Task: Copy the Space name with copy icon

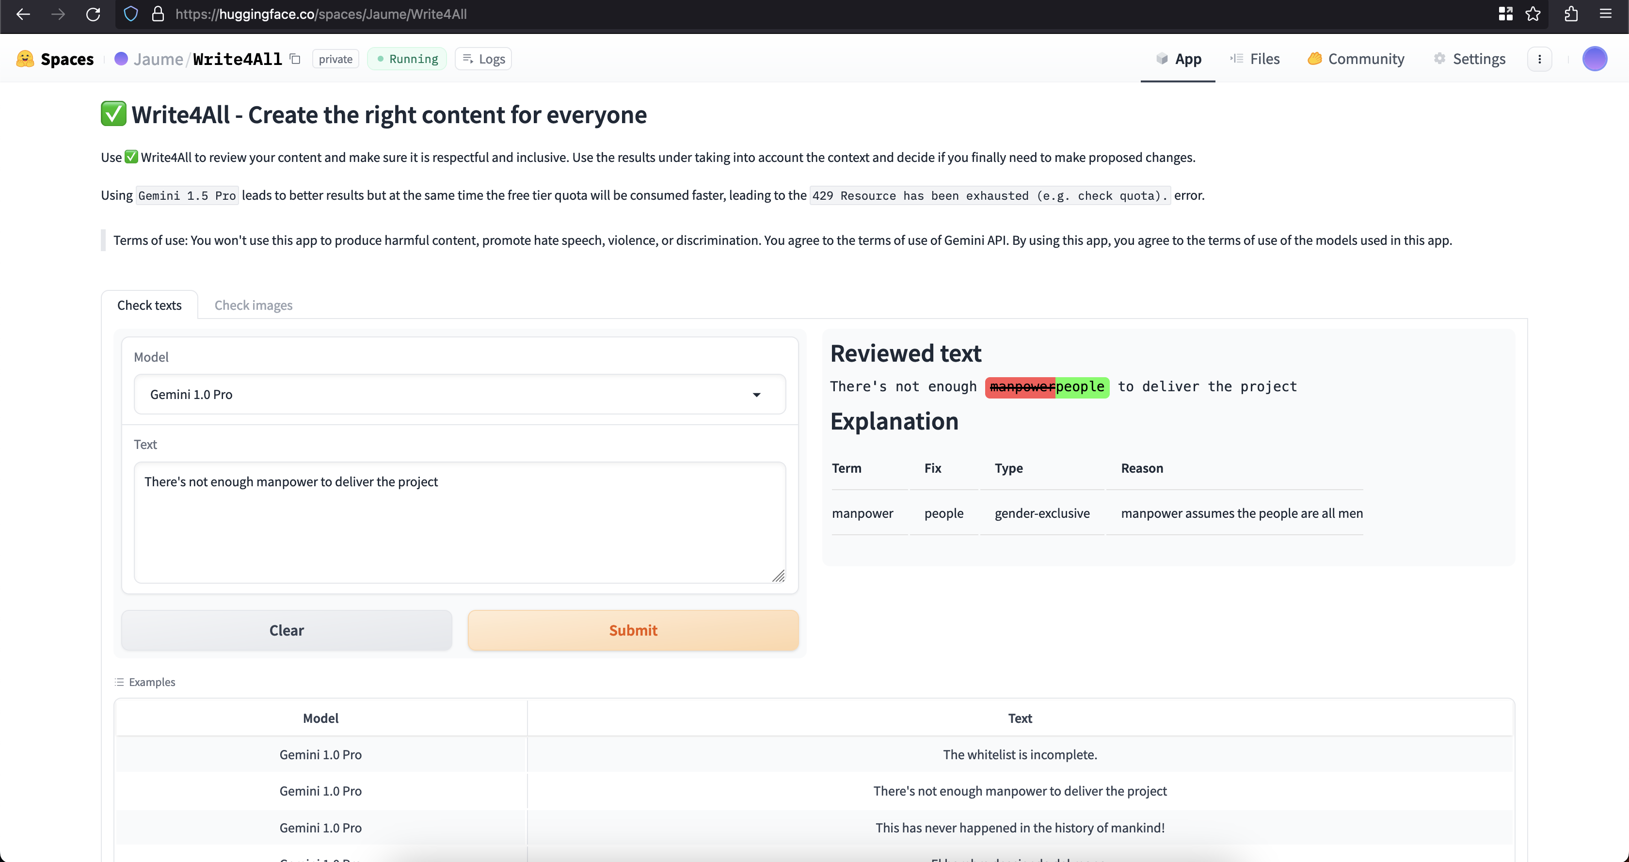Action: click(295, 59)
